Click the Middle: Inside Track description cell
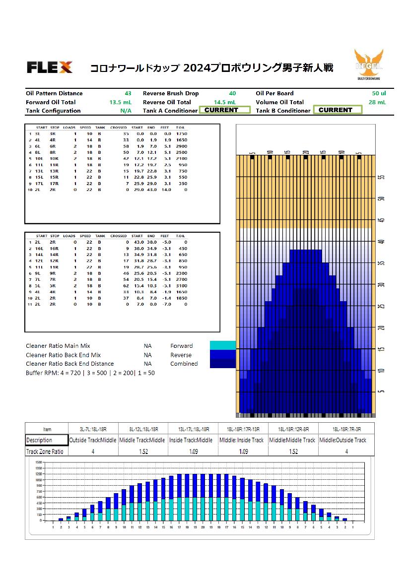Image resolution: width=410 pixels, height=580 pixels. 243,440
